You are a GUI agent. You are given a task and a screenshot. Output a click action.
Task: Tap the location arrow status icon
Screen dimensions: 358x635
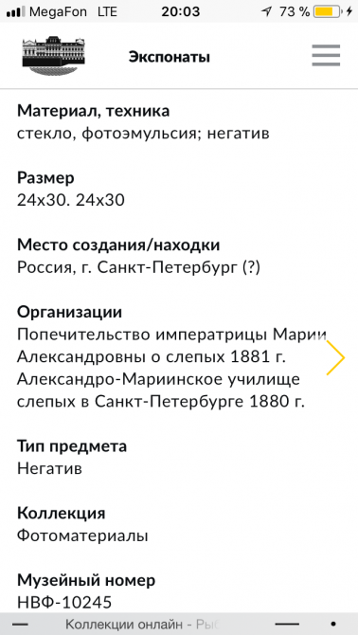point(266,11)
